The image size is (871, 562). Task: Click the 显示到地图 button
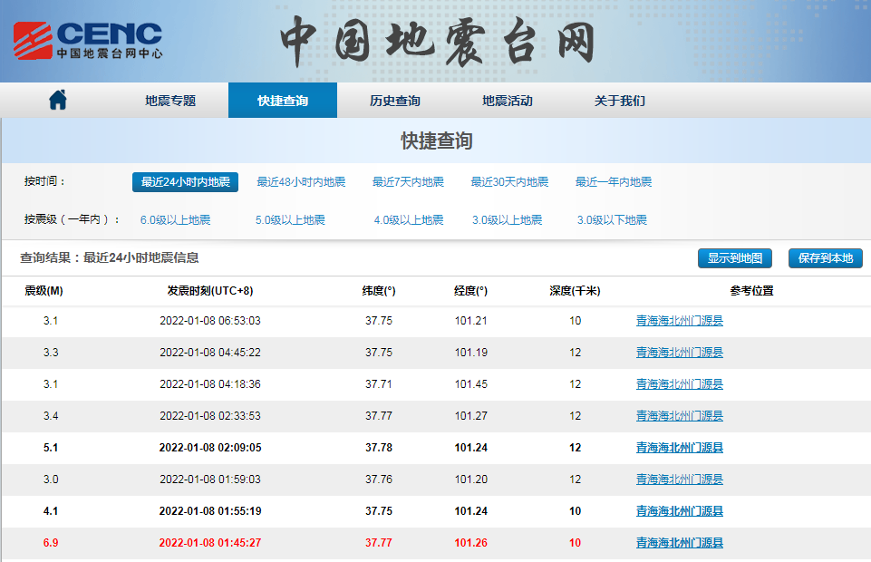[x=734, y=258]
